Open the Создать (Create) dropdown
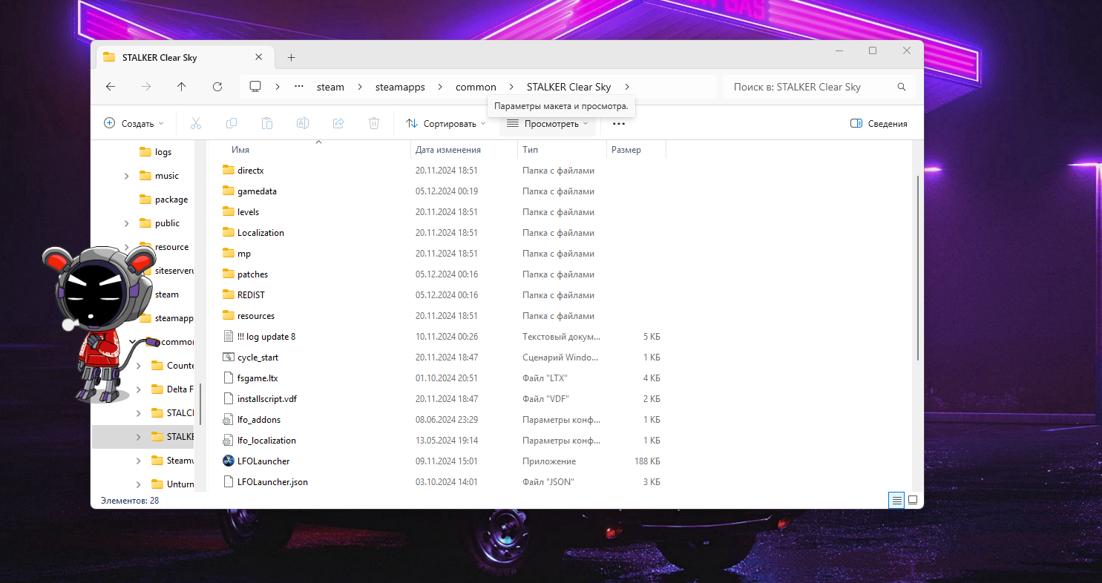Screen dimensions: 1102x583 134,124
